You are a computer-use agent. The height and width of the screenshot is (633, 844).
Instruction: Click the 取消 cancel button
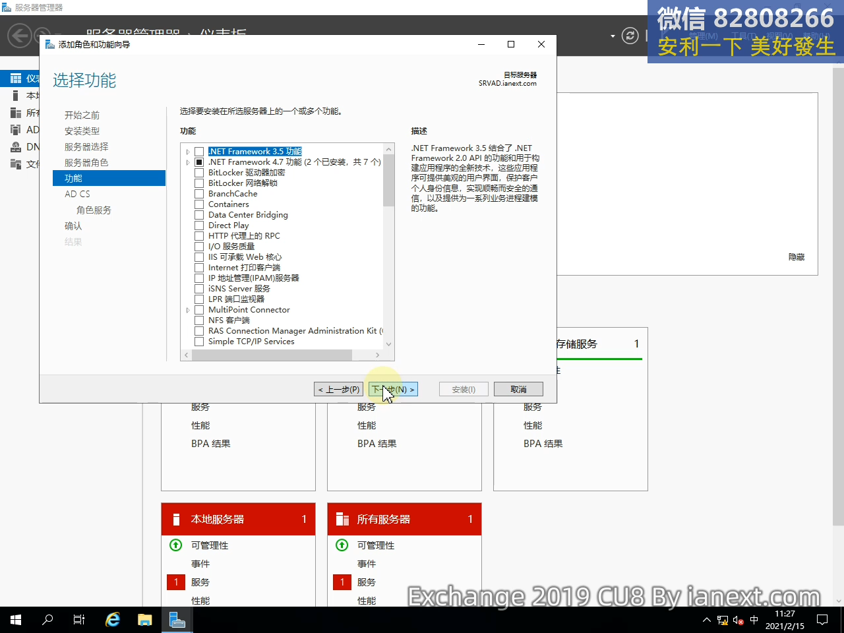tap(518, 389)
